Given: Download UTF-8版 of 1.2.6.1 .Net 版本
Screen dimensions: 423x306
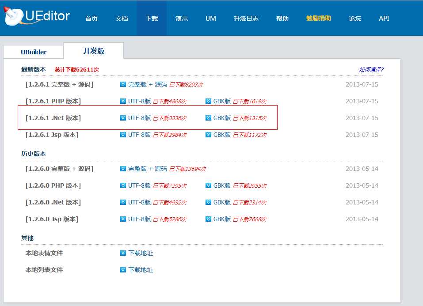Looking at the screenshot, I should pos(139,118).
